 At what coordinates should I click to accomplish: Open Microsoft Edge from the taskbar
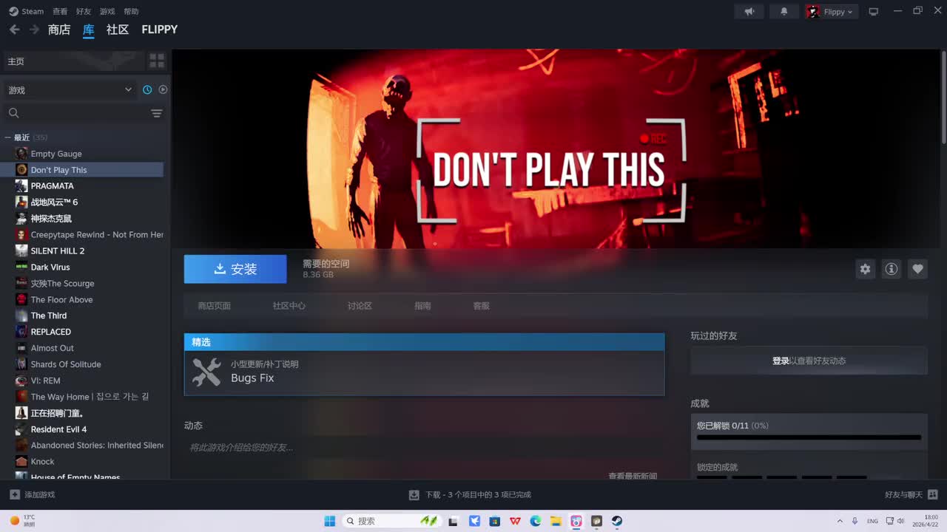pyautogui.click(x=536, y=521)
